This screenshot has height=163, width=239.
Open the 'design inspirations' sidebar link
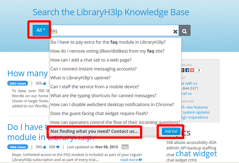click(x=195, y=117)
